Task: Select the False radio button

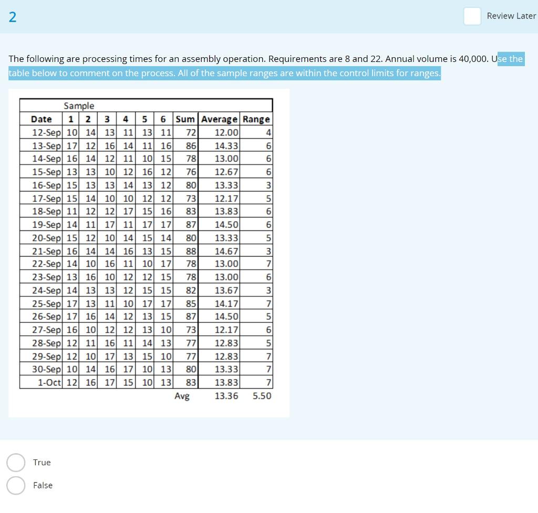Action: 16,486
